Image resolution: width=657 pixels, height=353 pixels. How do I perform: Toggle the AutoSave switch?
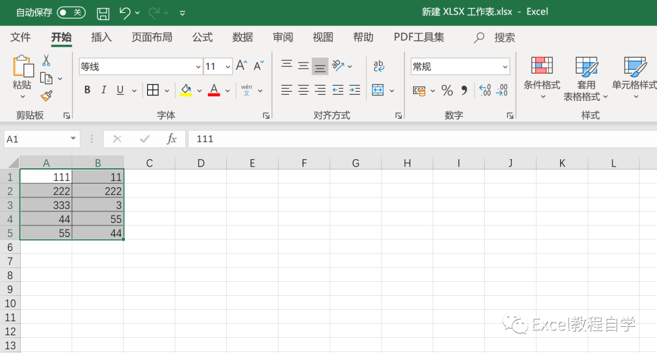click(71, 13)
